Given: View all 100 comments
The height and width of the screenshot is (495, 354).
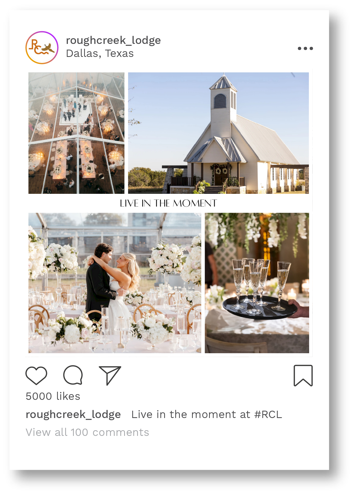Looking at the screenshot, I should (87, 432).
